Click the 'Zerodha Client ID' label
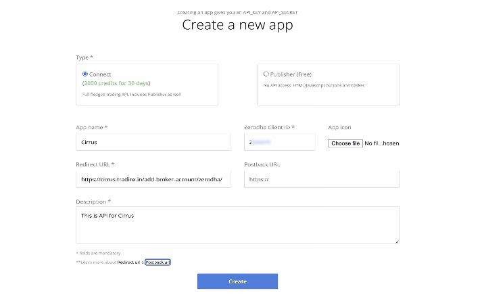 pyautogui.click(x=268, y=127)
